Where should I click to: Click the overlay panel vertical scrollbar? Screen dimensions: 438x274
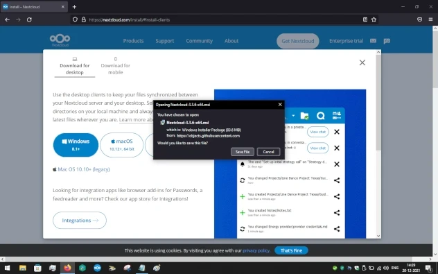point(378,102)
